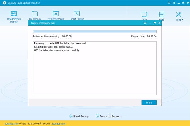190x126 pixels.
Task: Maximize the Create emergency disk dialog
Action: click(155, 23)
